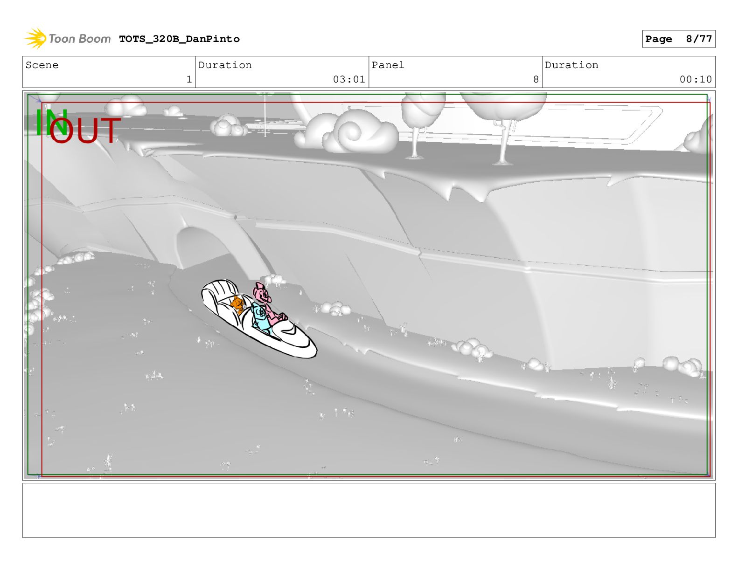Click the scene Duration label
The image size is (738, 571).
225,65
